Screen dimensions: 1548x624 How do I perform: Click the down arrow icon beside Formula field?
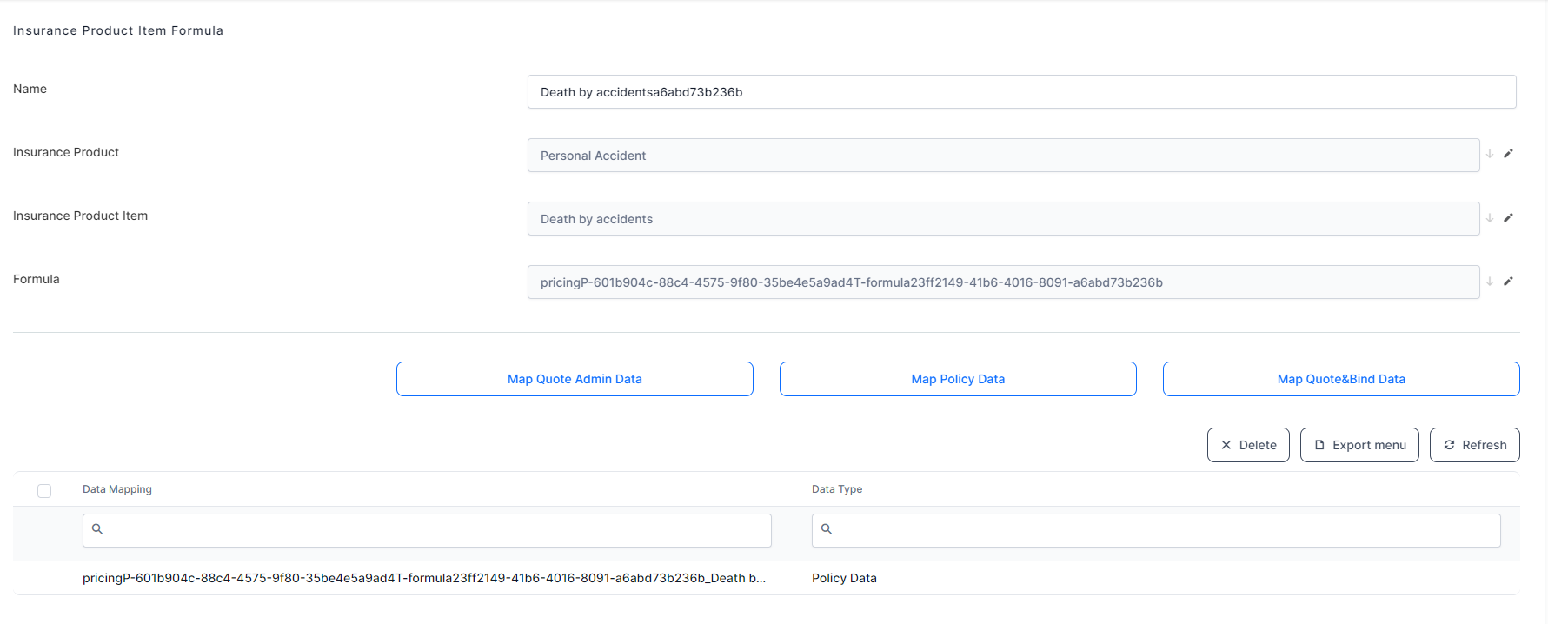(x=1490, y=282)
